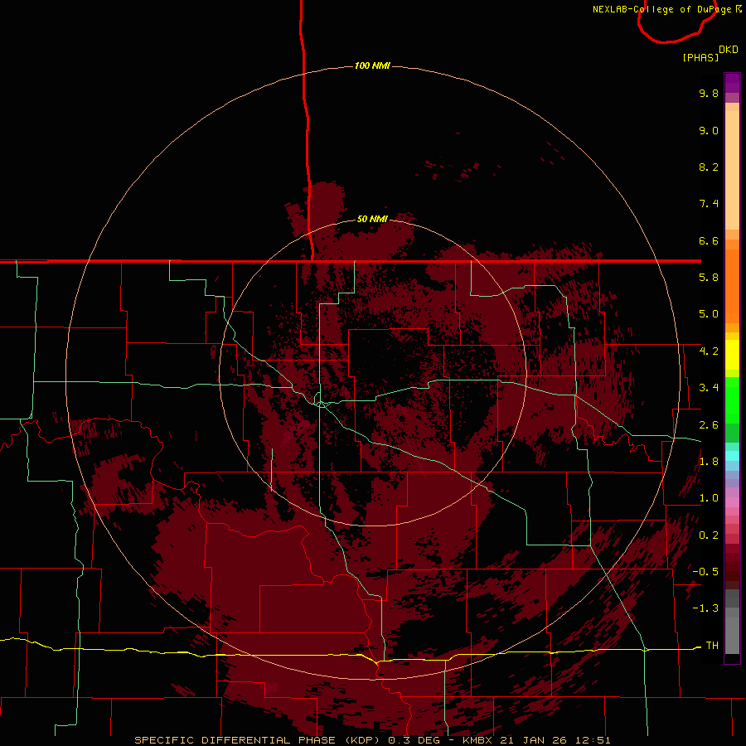Click the pink swatch near 1.0

[x=732, y=502]
